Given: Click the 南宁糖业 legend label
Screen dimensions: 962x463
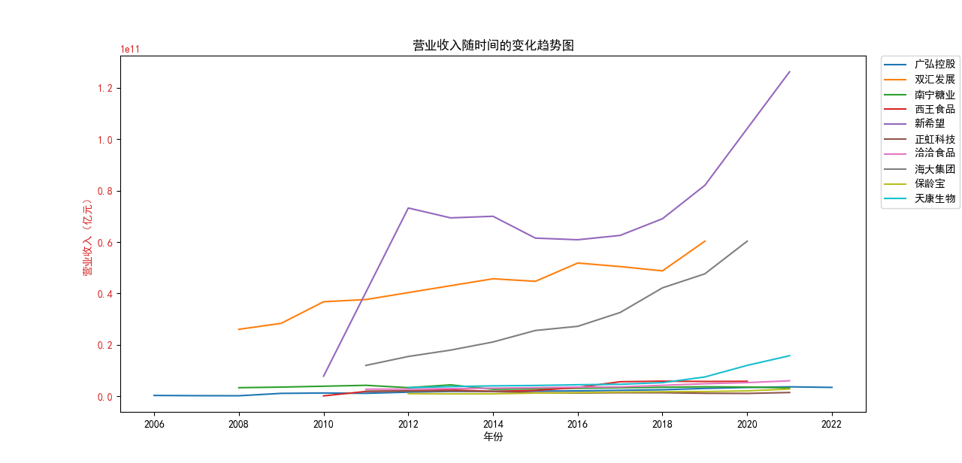Looking at the screenshot, I should 935,95.
